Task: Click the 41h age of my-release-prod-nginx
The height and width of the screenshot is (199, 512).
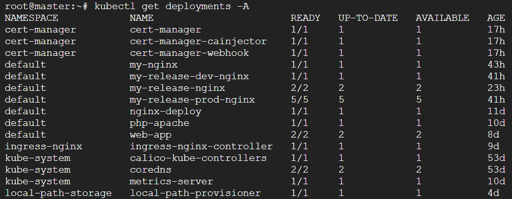Action: tap(496, 100)
